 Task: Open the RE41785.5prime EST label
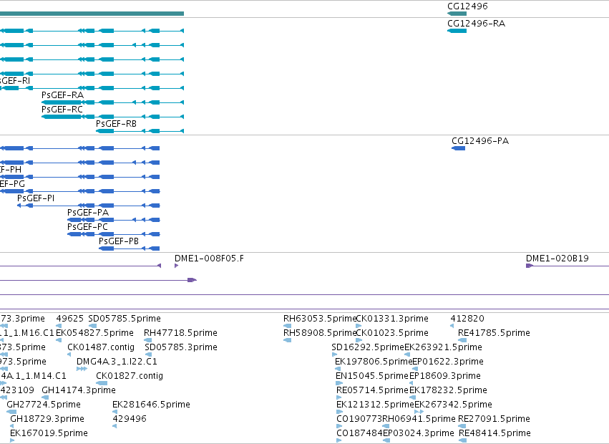(494, 333)
